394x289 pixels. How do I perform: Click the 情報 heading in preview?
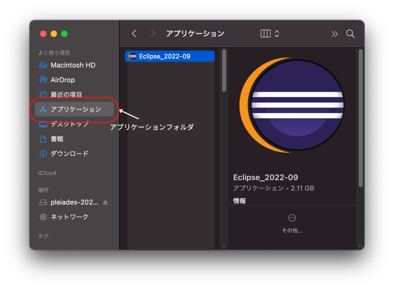[239, 201]
